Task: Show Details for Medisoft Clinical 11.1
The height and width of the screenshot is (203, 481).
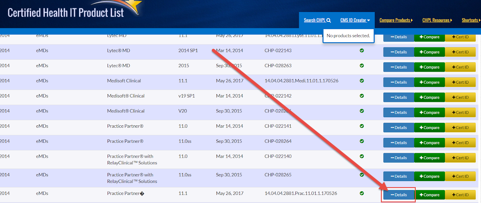Action: pyautogui.click(x=399, y=82)
